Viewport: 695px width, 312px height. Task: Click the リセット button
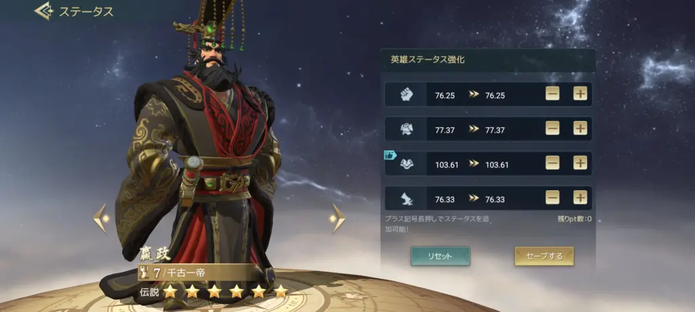coord(440,257)
